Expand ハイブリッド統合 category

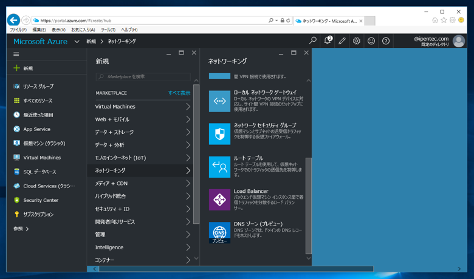(x=143, y=196)
